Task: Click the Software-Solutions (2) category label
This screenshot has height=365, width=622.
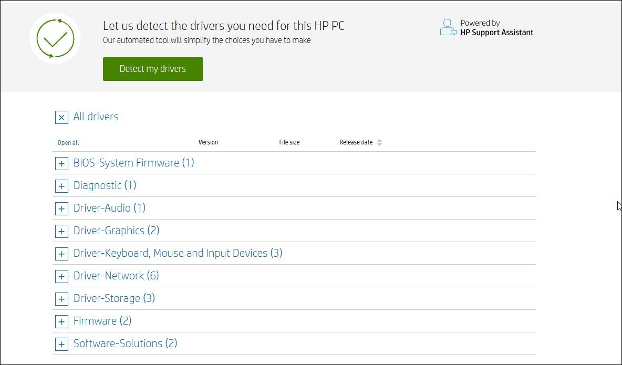Action: 125,343
